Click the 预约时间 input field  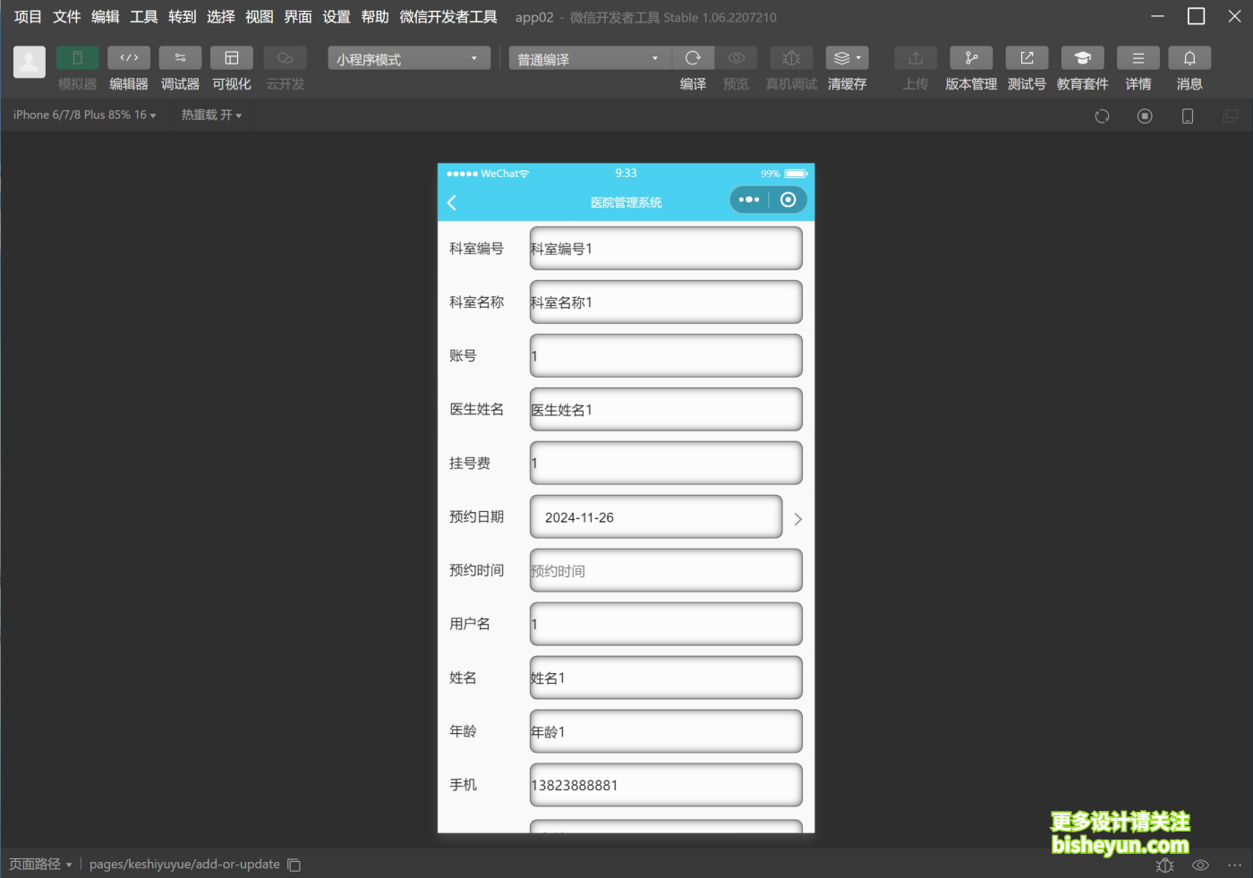click(x=666, y=570)
